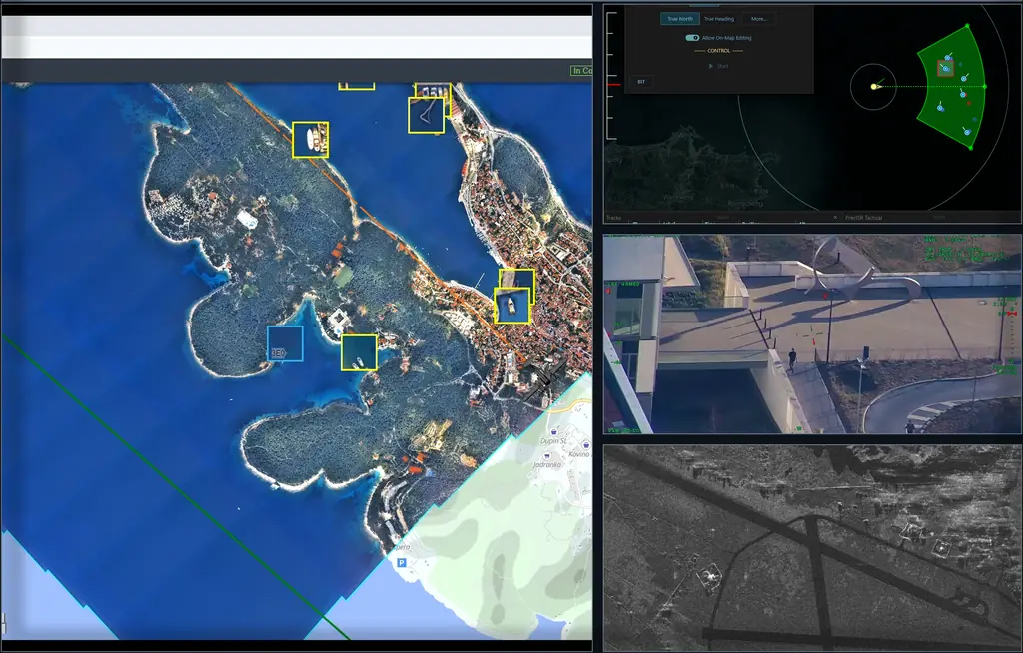Click the green handle ending the dotted bearing line
The width and height of the screenshot is (1023, 653).
[984, 86]
